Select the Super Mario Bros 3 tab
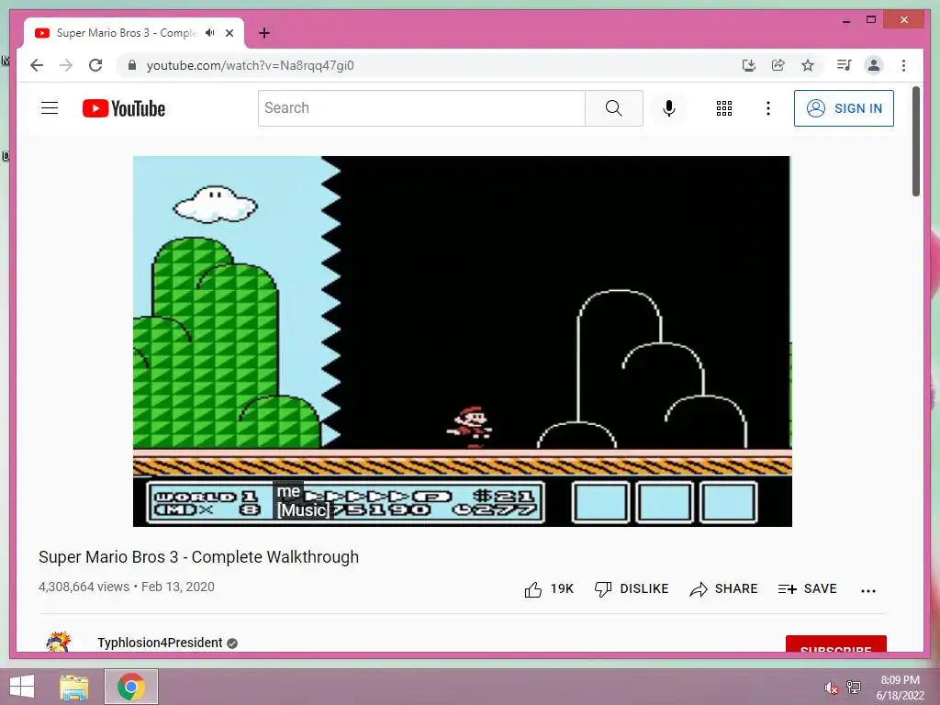The width and height of the screenshot is (940, 705). (x=133, y=33)
